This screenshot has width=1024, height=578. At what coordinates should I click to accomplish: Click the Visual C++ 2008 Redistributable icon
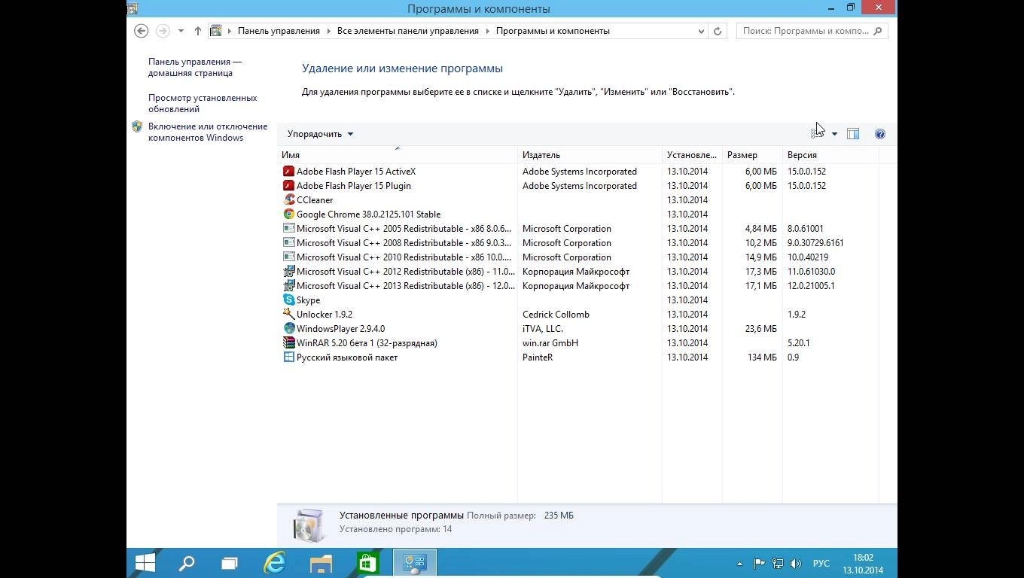point(288,243)
